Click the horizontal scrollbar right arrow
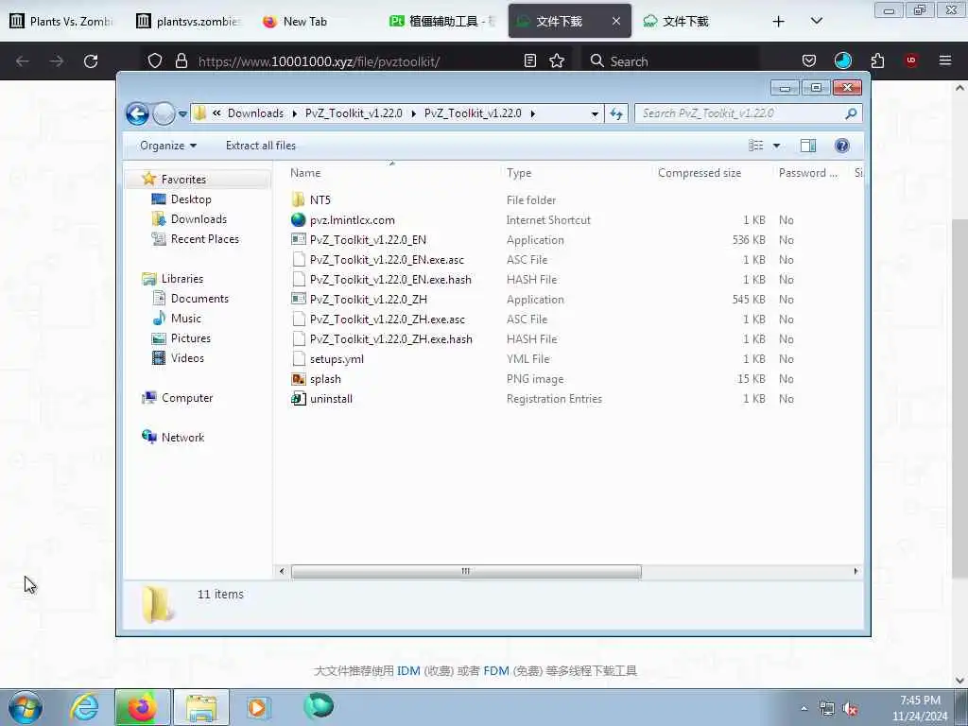The height and width of the screenshot is (726, 968). point(856,572)
